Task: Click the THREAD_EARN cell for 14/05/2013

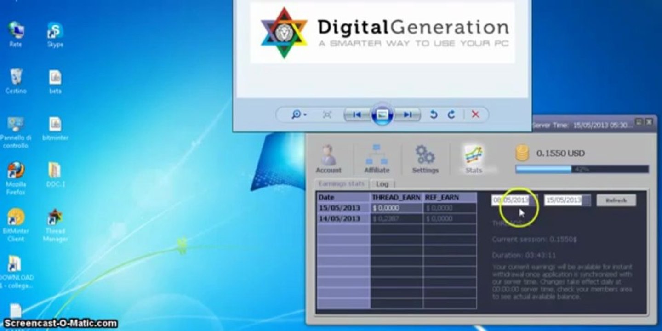Action: 396,219
